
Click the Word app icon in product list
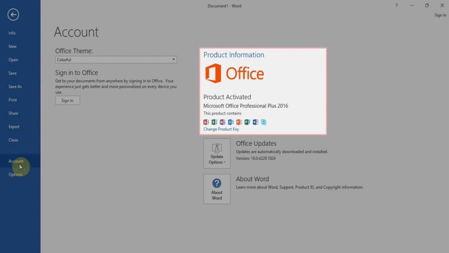tap(256, 122)
